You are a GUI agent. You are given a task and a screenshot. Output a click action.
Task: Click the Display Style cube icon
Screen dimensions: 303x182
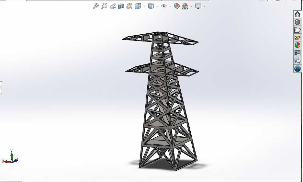pyautogui.click(x=151, y=6)
